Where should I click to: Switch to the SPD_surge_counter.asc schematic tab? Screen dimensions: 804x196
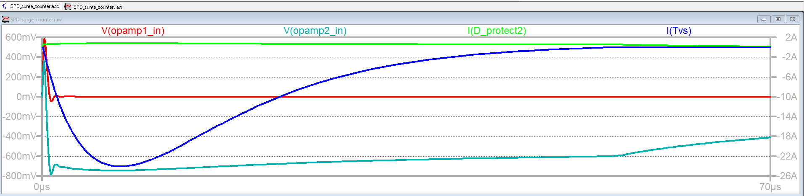[x=34, y=7]
